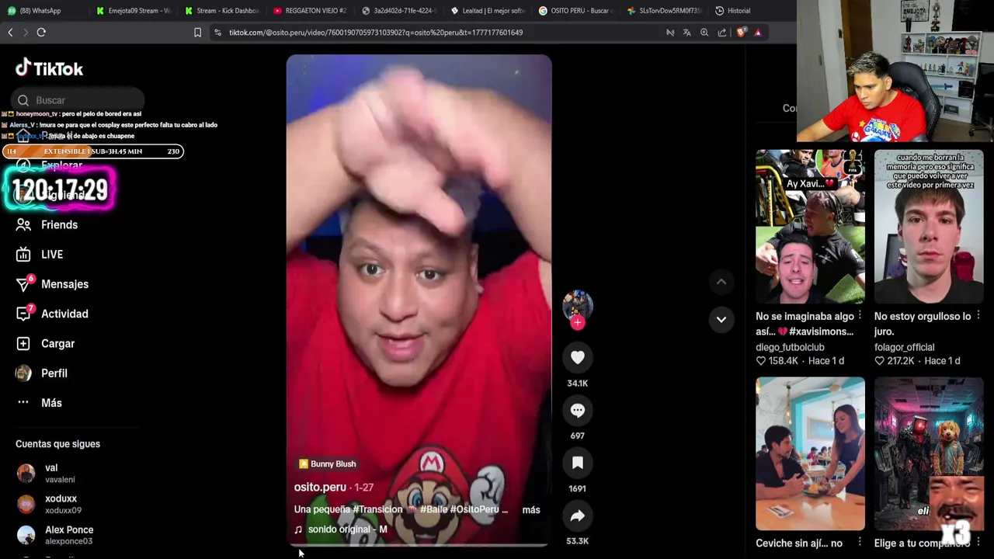
Task: Click the Cargar plus-square icon
Action: [23, 343]
